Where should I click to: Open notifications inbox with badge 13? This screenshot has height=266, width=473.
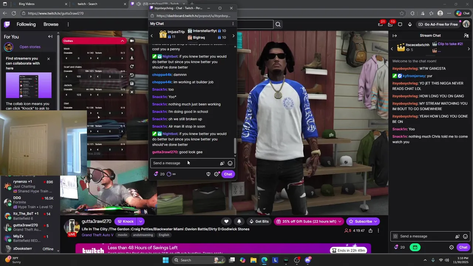point(390,24)
